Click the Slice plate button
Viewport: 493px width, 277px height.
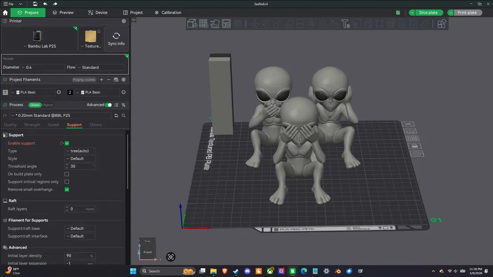pos(428,12)
